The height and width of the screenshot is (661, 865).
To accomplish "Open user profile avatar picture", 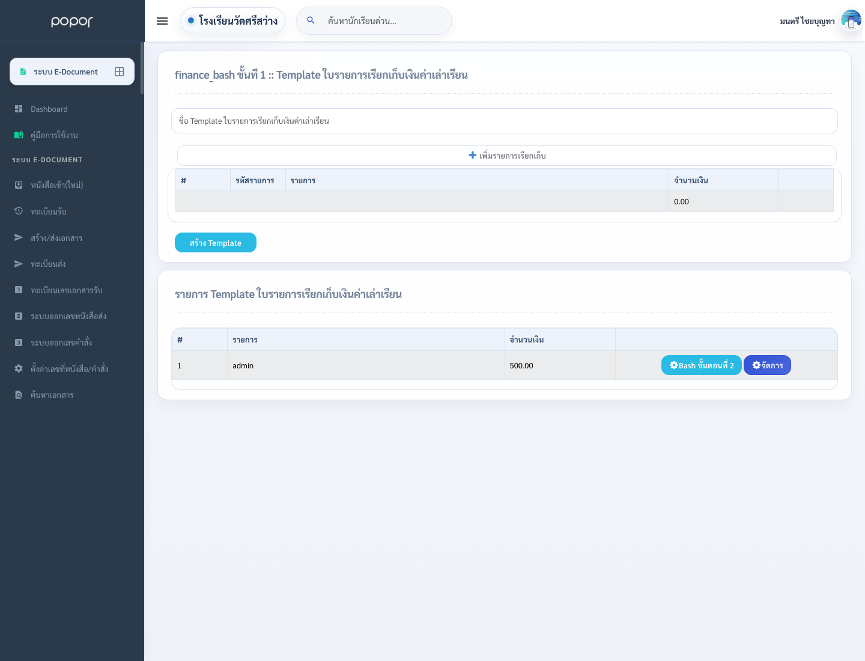I will point(851,20).
